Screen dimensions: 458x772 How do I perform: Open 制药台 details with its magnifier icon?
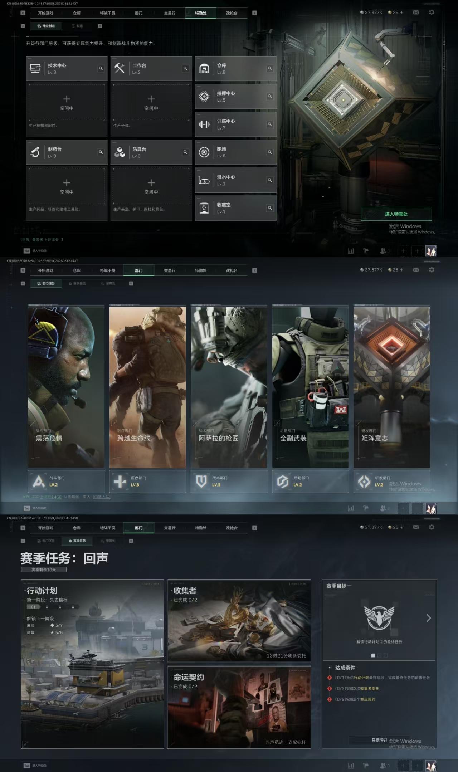101,152
